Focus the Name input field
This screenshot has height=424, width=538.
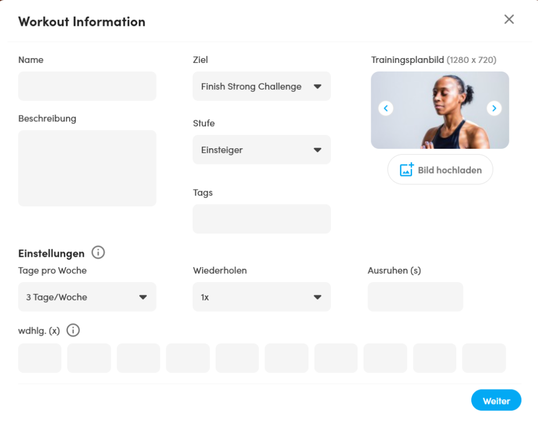coord(87,87)
